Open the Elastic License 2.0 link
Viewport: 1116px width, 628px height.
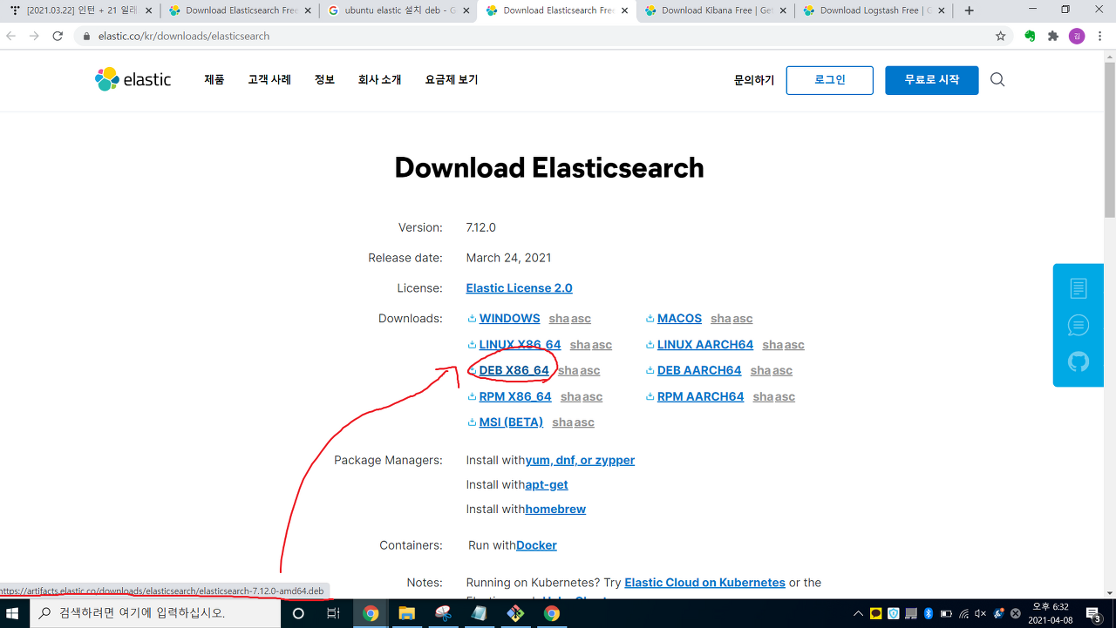tap(520, 288)
